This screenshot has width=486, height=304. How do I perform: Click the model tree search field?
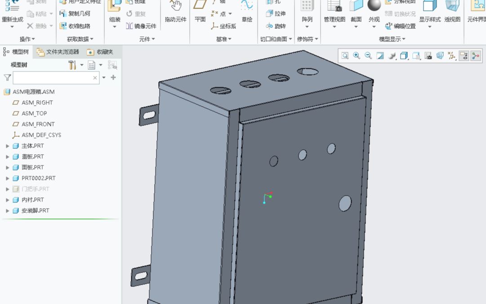click(x=53, y=78)
